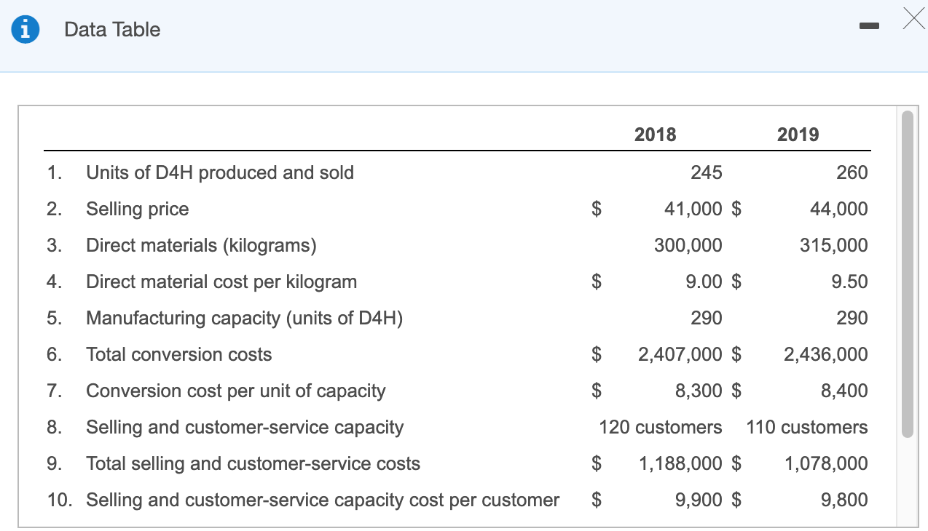Screen dimensions: 928x531
Task: Click the 120 customers cell
Action: tap(661, 427)
